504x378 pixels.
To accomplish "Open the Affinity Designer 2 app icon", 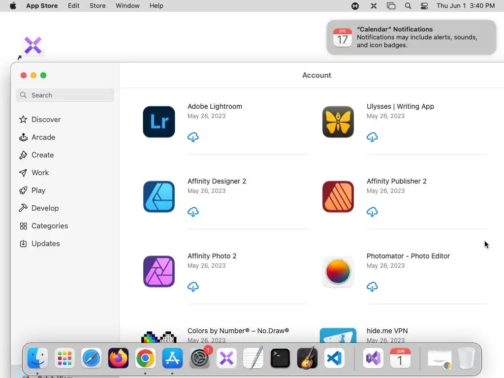I will click(x=159, y=197).
